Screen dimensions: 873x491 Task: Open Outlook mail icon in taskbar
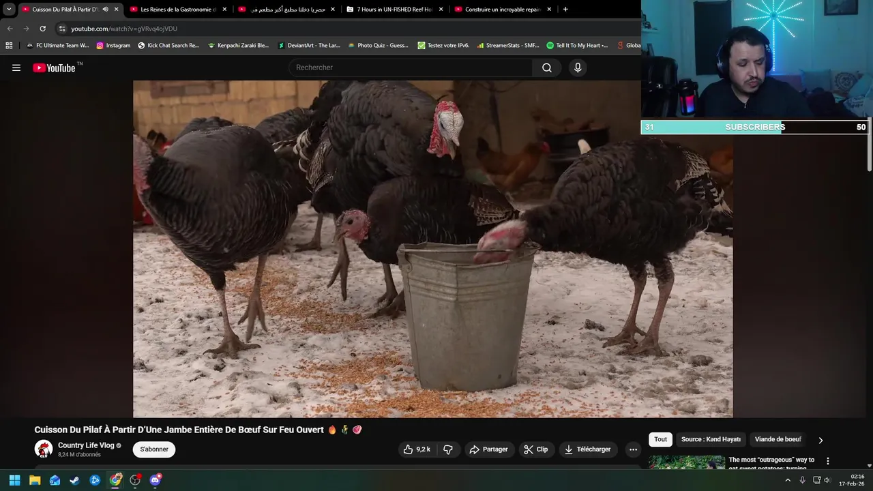tap(55, 480)
